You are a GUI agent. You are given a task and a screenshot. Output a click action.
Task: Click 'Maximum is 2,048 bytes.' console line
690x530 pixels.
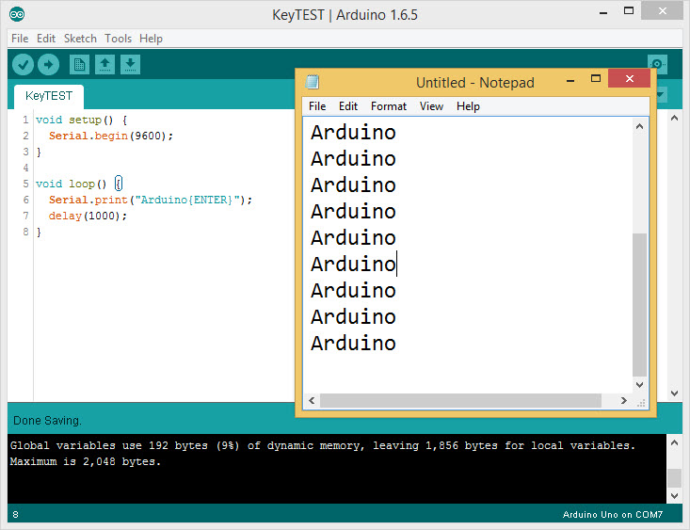[x=86, y=462]
